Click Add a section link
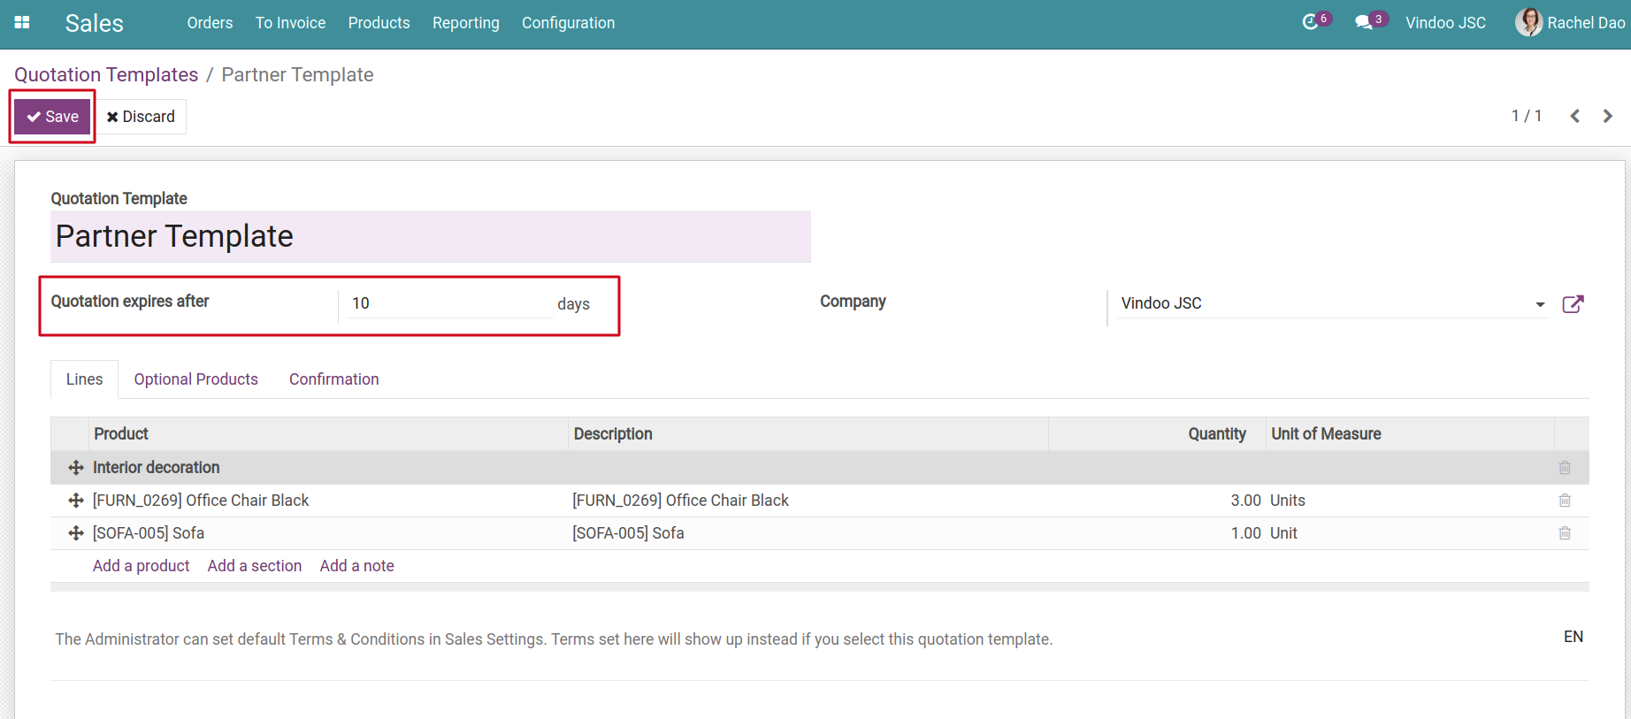 pos(254,566)
